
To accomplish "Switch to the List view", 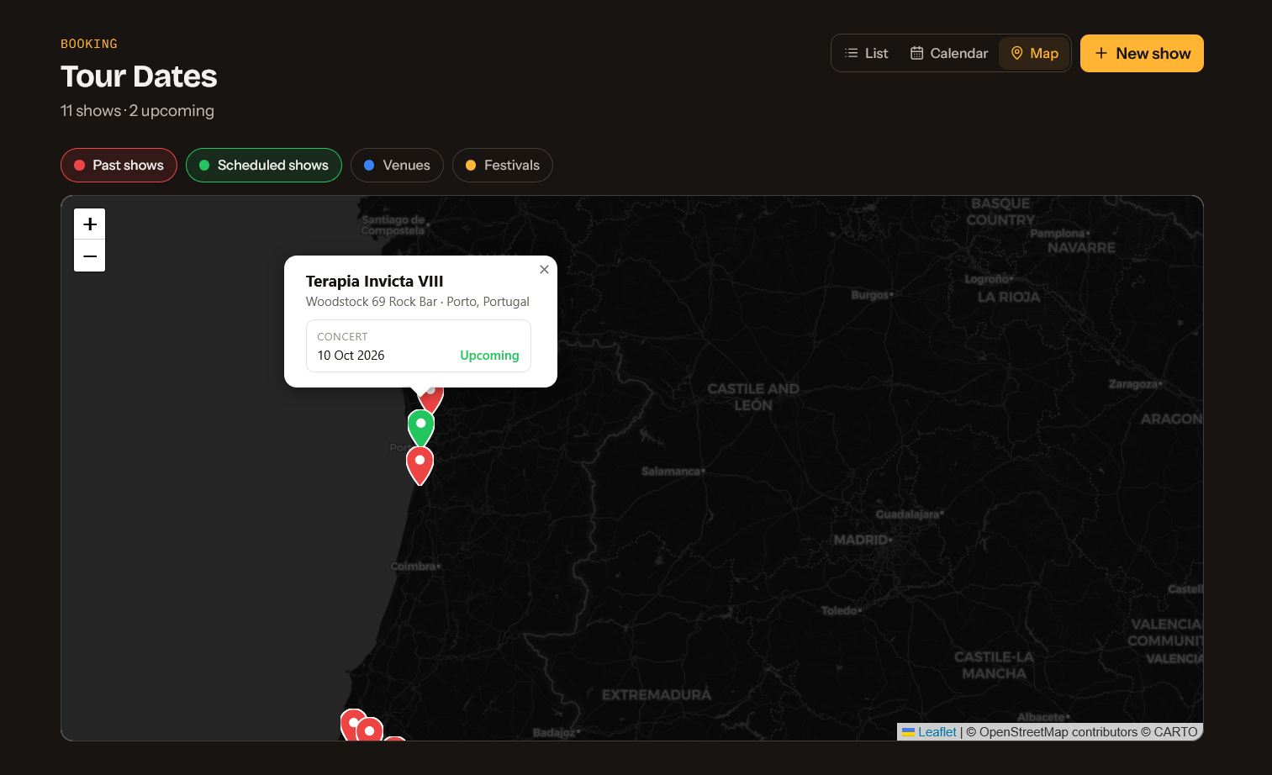I will [x=866, y=53].
